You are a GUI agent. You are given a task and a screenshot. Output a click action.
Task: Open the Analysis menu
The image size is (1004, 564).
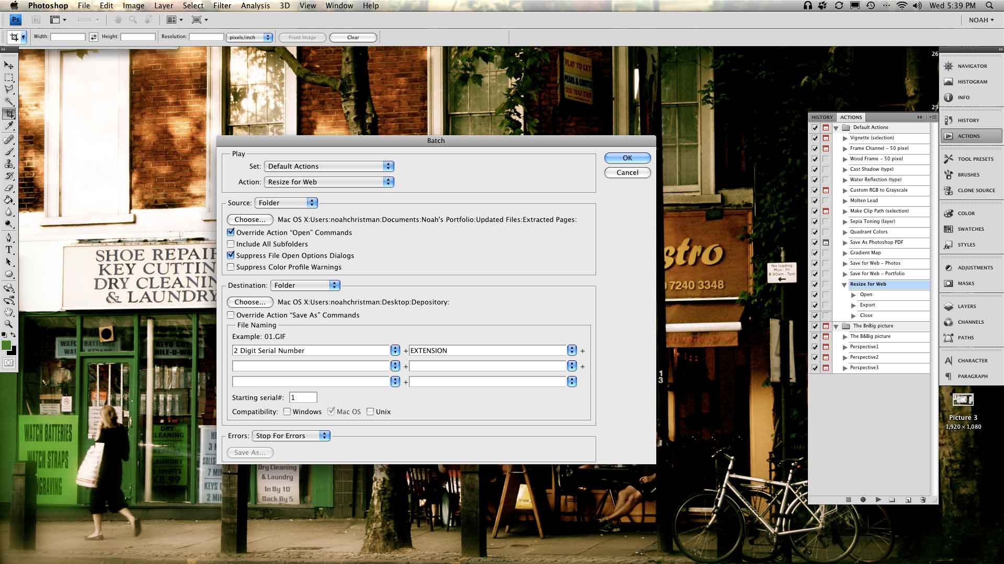click(x=255, y=6)
